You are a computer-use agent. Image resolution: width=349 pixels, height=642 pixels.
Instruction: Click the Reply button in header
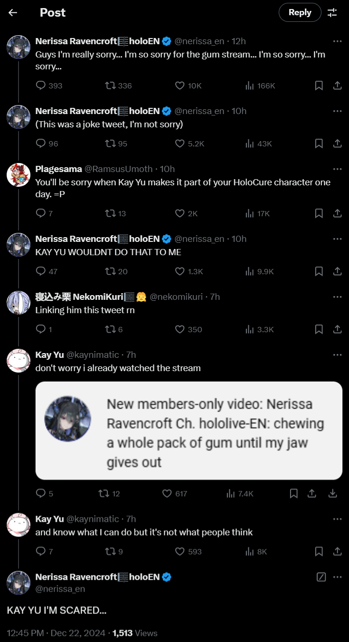(300, 13)
